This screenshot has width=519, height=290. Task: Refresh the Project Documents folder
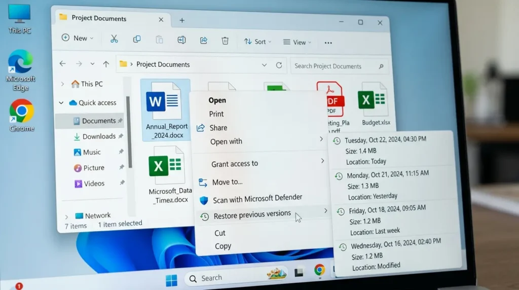click(279, 65)
